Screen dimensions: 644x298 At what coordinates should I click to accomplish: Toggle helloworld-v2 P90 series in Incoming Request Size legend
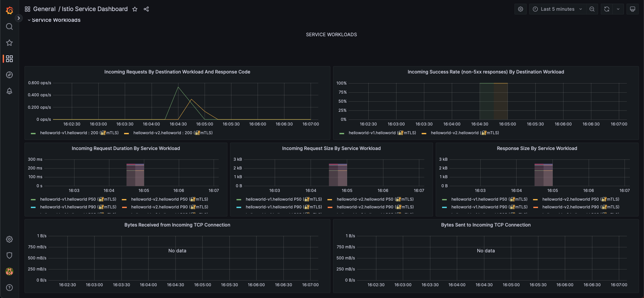pyautogui.click(x=375, y=207)
